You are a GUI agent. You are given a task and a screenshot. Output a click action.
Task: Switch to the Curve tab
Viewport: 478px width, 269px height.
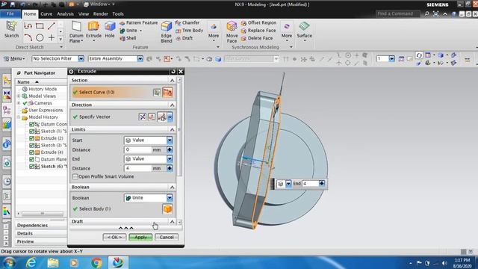[46, 14]
